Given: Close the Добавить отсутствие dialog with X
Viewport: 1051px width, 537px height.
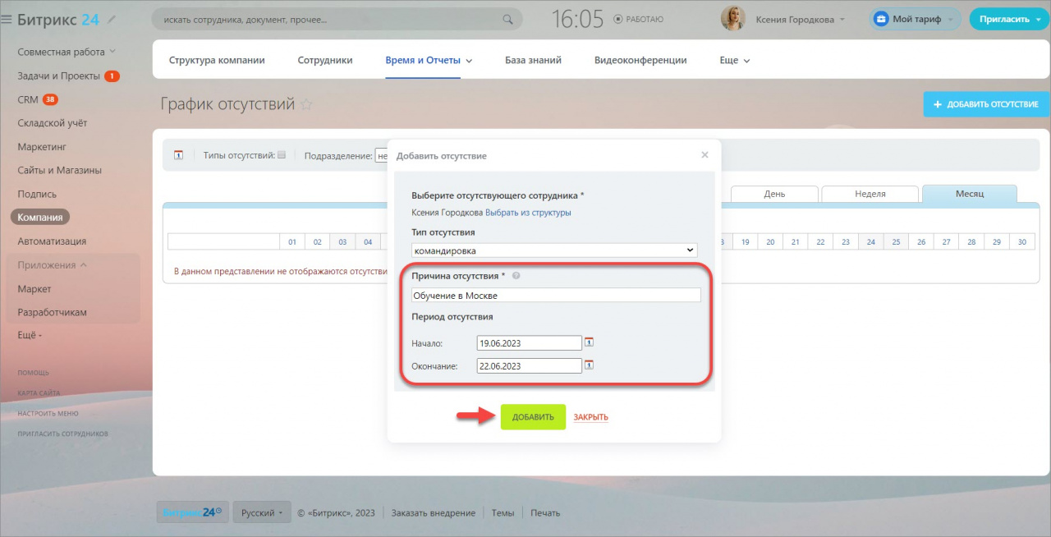Looking at the screenshot, I should point(704,154).
